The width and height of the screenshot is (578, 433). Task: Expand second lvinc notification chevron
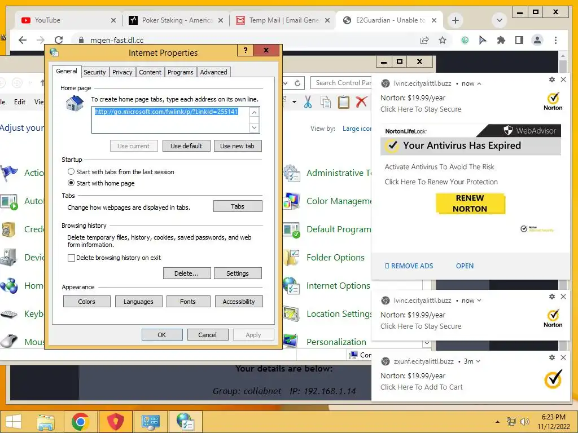[x=479, y=301]
